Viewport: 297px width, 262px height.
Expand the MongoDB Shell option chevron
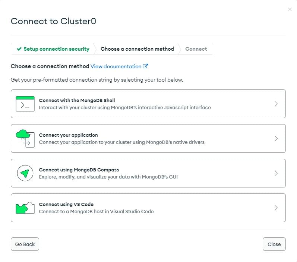(x=276, y=104)
